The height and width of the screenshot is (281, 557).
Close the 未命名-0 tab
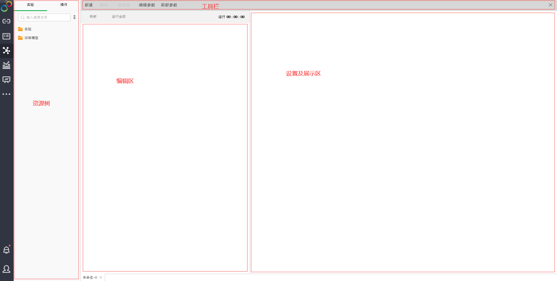click(x=101, y=278)
